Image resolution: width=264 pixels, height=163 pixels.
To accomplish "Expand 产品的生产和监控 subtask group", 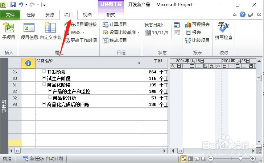I will tap(50, 91).
